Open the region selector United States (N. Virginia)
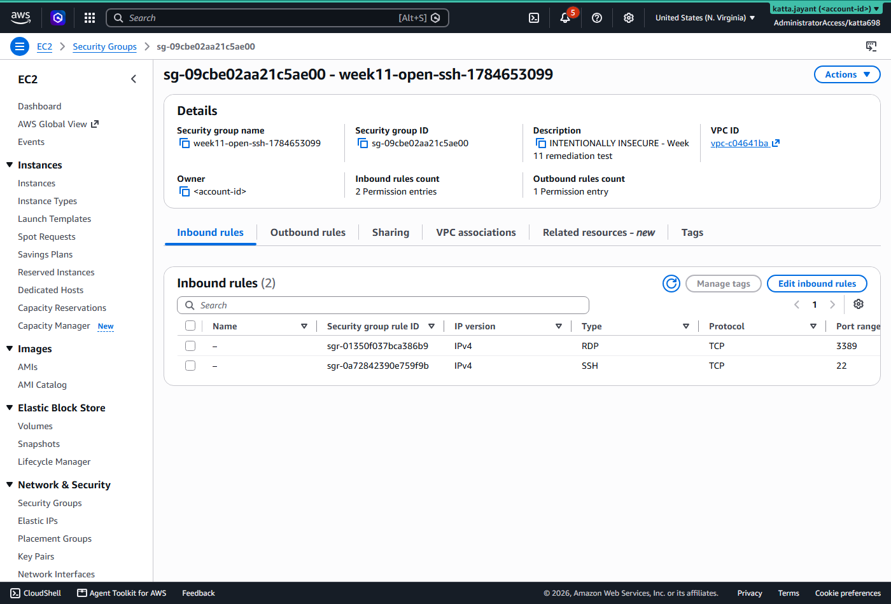The width and height of the screenshot is (891, 604). pyautogui.click(x=705, y=18)
